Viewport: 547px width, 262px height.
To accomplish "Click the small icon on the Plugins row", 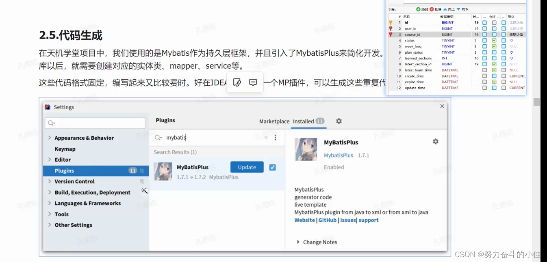I will (142, 171).
